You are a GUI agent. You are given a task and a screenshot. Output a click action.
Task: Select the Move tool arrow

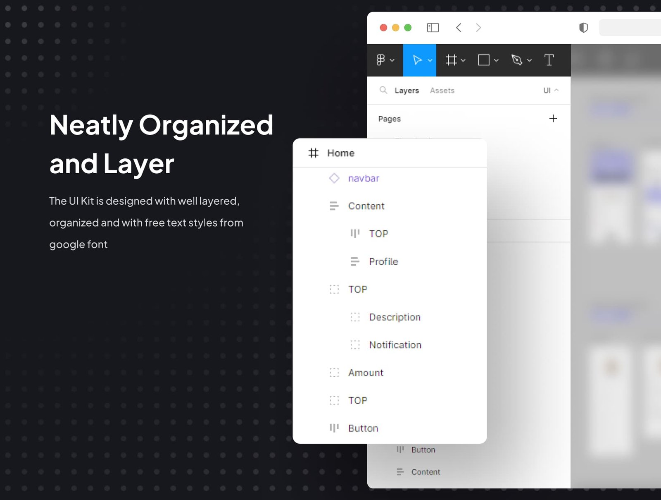click(417, 60)
